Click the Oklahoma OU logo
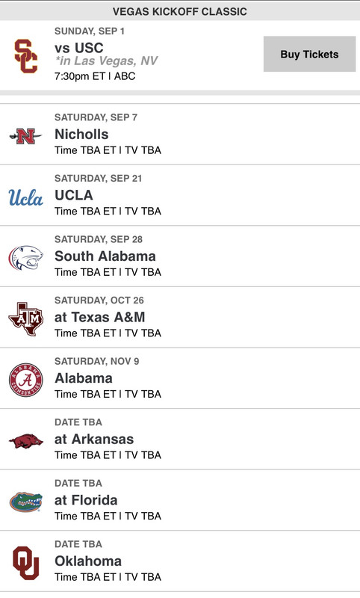 pos(26,563)
